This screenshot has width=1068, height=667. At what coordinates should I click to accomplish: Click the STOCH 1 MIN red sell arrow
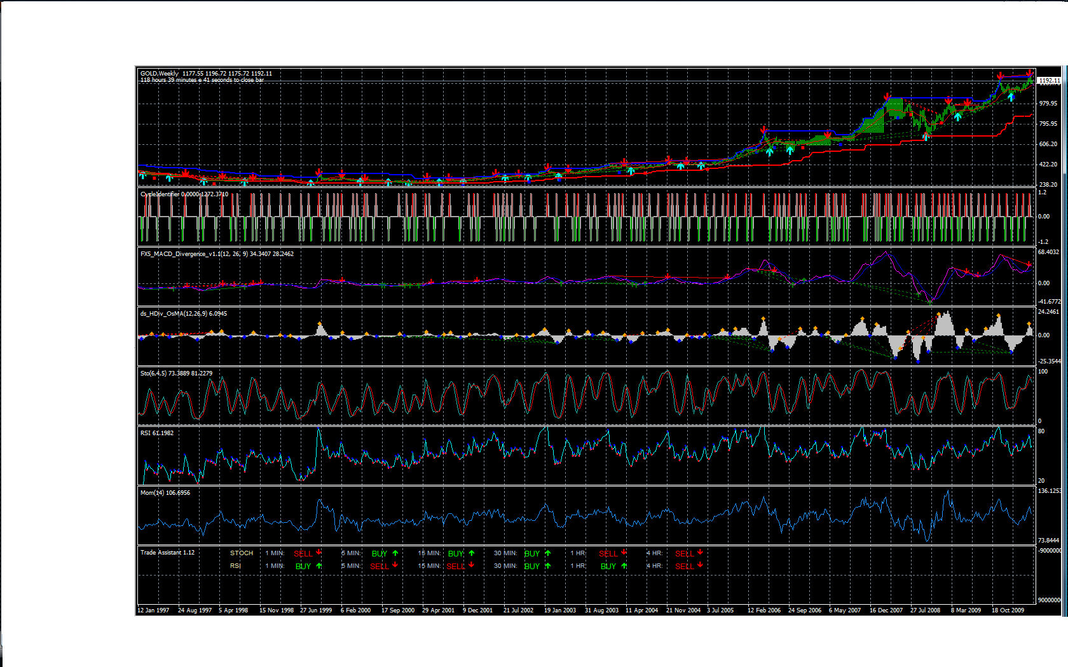coord(319,552)
